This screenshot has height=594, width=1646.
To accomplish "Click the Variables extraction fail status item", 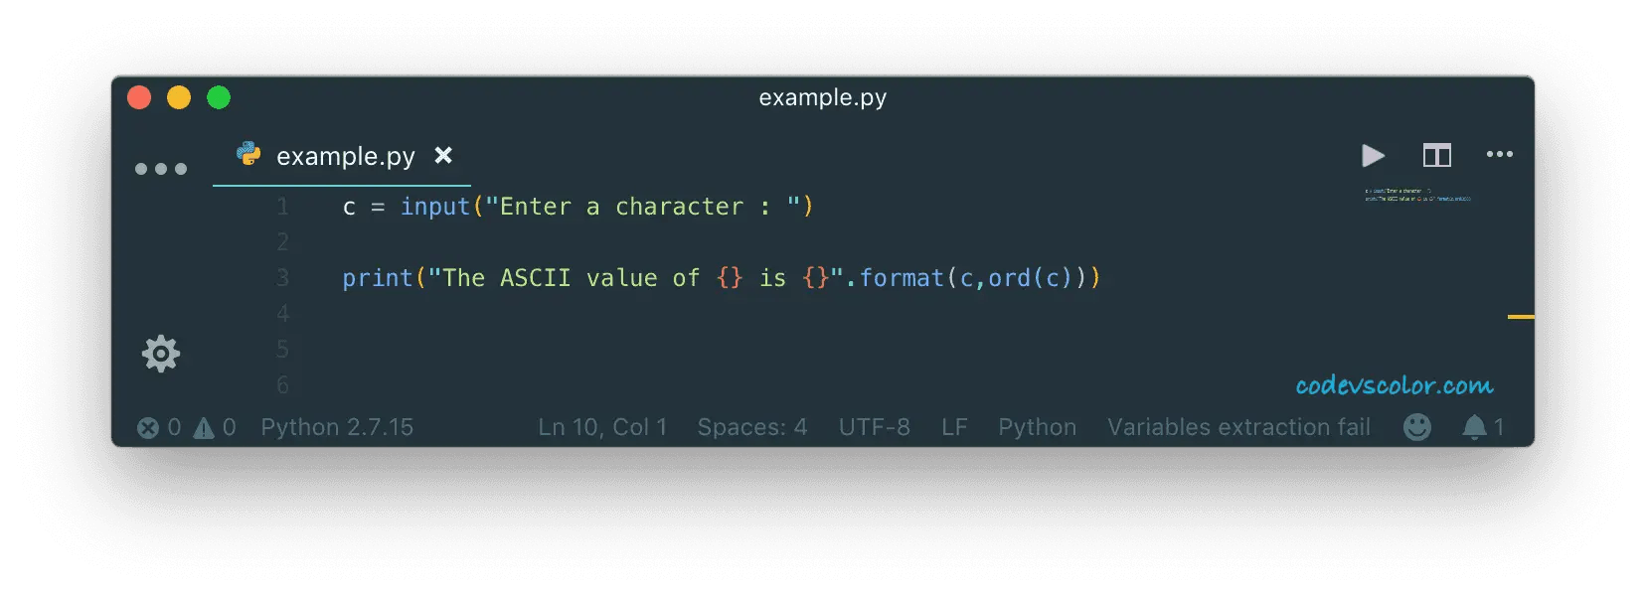I will click(1238, 427).
